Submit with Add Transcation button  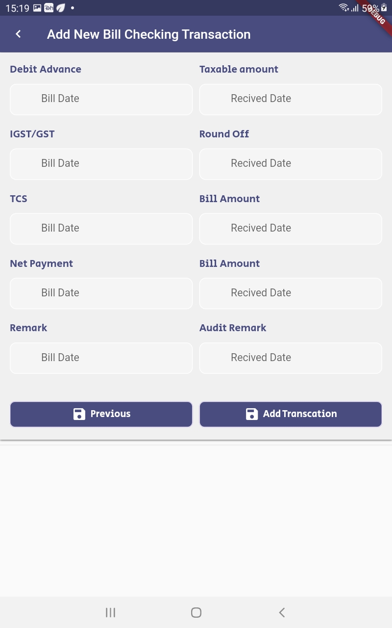point(291,414)
